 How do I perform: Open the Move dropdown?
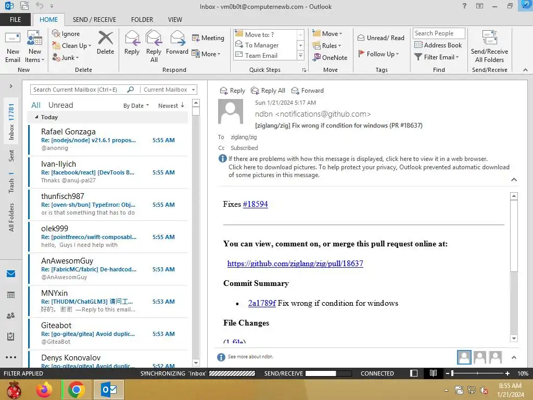[327, 34]
